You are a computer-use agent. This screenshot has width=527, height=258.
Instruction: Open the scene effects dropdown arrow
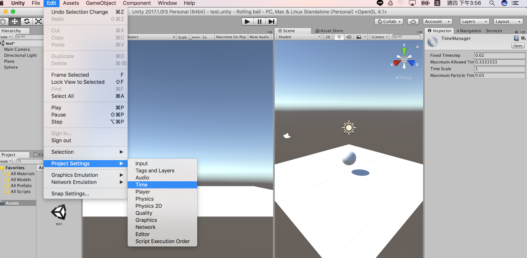coord(365,37)
